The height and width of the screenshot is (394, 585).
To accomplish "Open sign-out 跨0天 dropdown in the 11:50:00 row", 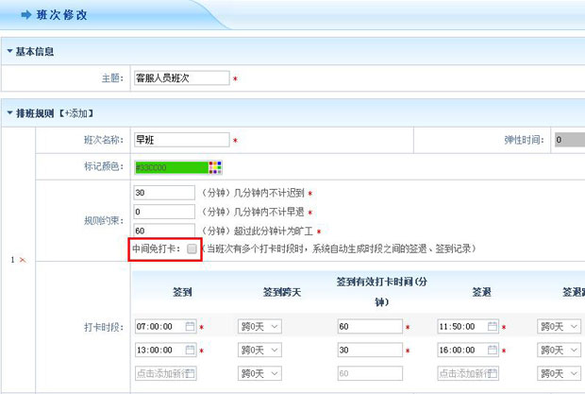I will pyautogui.click(x=559, y=326).
